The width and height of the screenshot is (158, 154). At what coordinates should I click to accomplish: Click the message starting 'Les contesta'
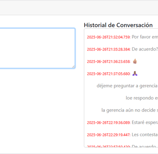[145, 135]
